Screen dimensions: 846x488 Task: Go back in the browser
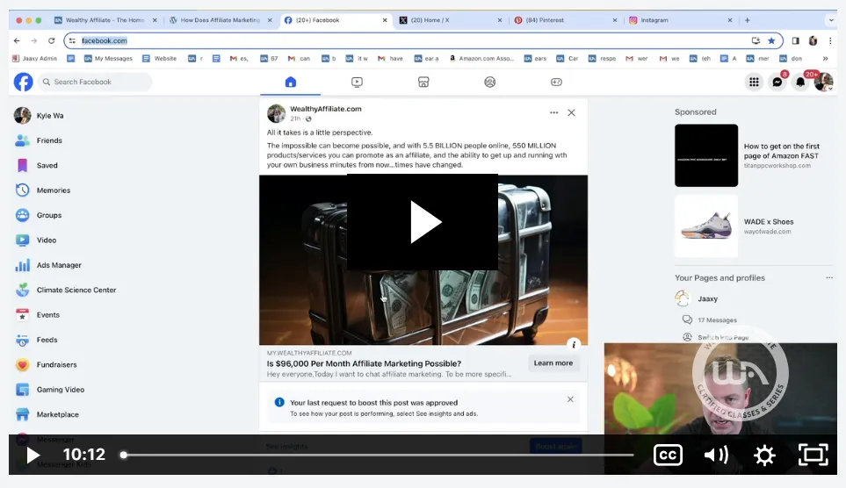click(x=17, y=40)
